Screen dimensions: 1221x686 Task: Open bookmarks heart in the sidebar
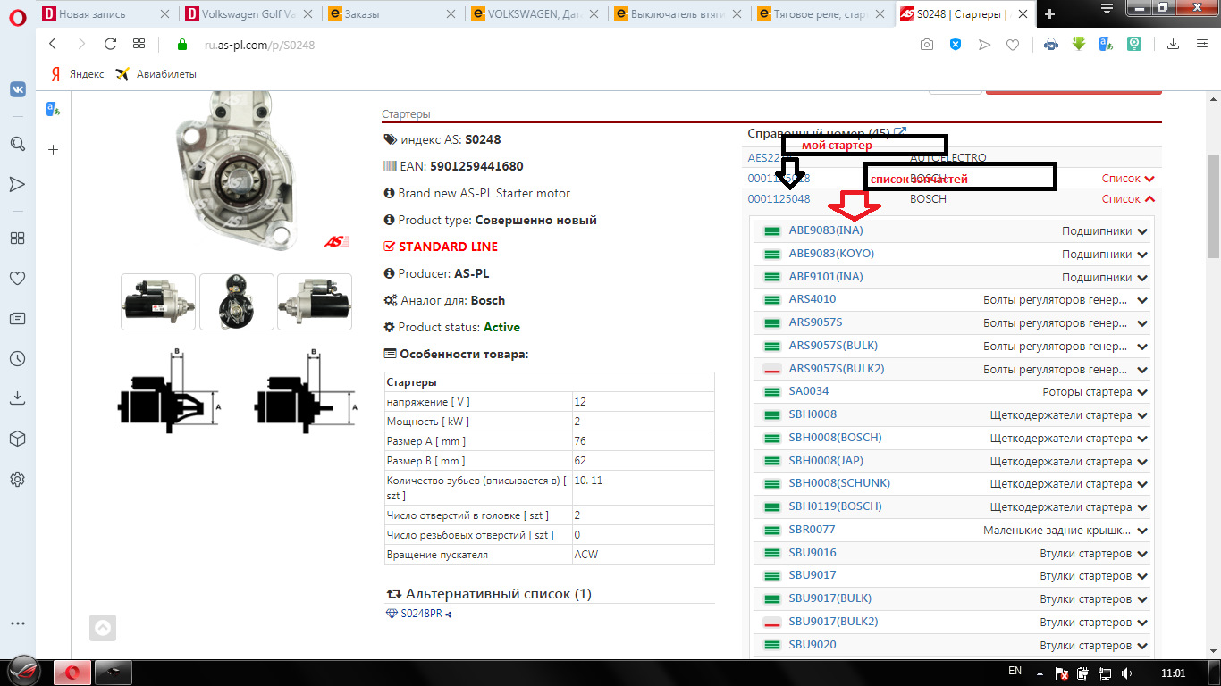coord(17,278)
